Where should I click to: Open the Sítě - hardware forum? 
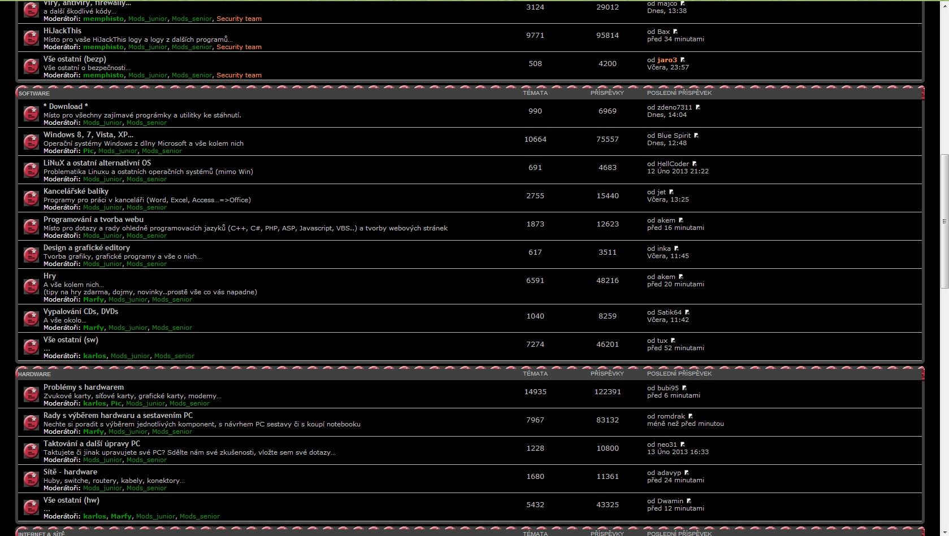tap(70, 472)
